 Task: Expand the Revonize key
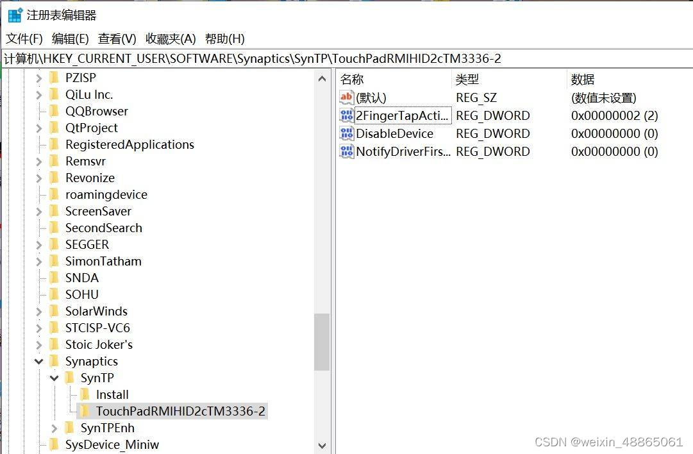[39, 178]
